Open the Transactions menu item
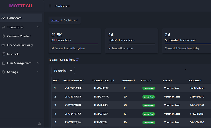This screenshot has width=211, height=128. (21, 27)
